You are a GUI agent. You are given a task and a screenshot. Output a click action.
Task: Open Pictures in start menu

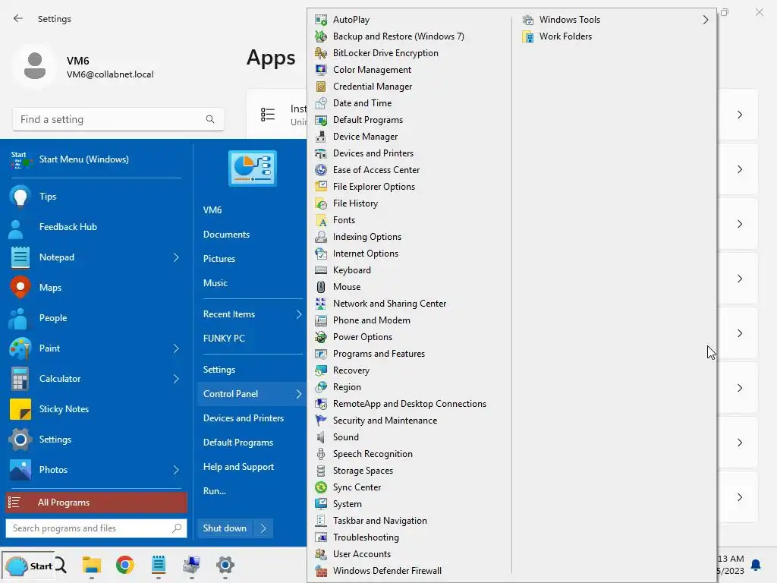(x=219, y=259)
